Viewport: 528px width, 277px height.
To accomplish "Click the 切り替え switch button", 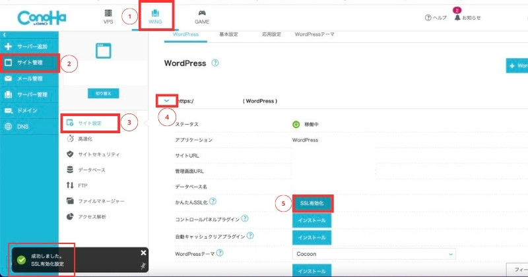I will coord(104,93).
